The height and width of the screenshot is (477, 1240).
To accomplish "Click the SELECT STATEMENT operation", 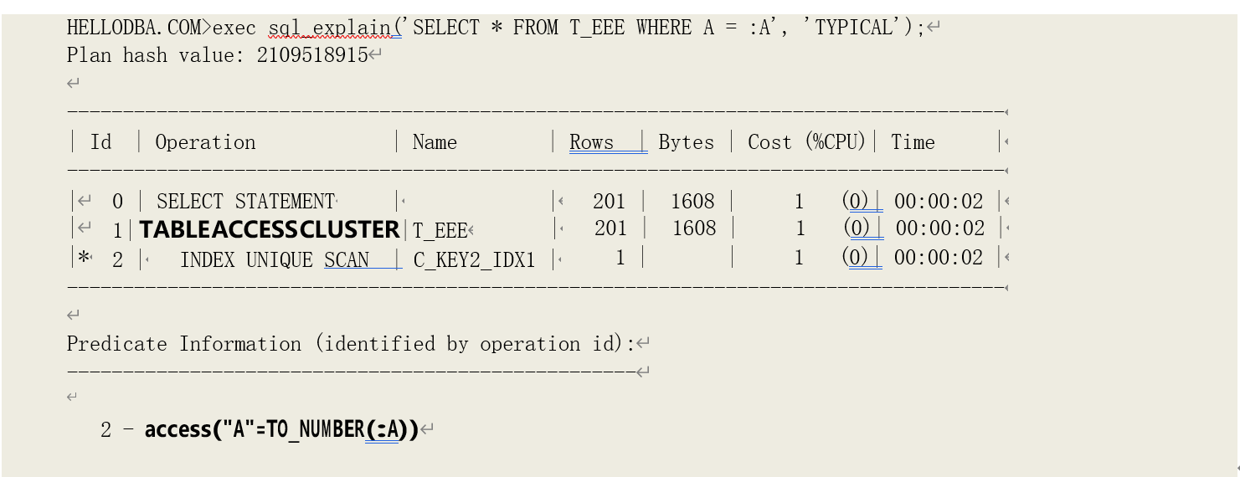I will pos(245,202).
